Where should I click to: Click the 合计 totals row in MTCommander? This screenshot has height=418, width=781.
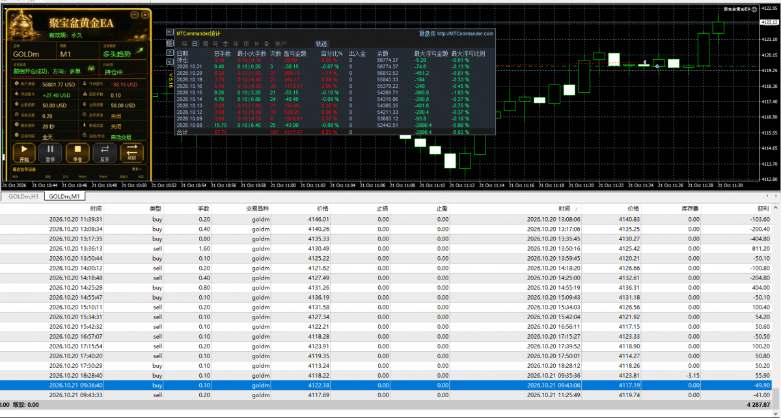click(x=335, y=132)
